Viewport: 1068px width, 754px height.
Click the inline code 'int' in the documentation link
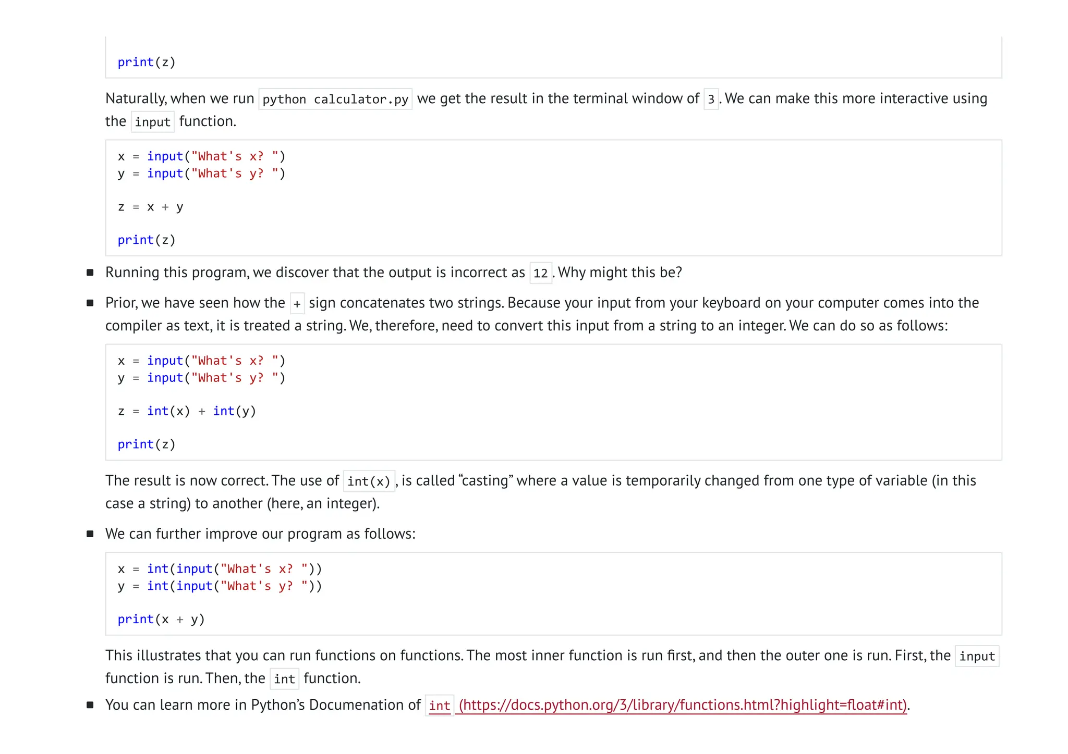point(440,706)
